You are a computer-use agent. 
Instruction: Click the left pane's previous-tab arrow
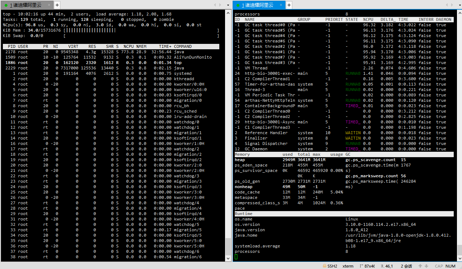pyautogui.click(x=215, y=5)
